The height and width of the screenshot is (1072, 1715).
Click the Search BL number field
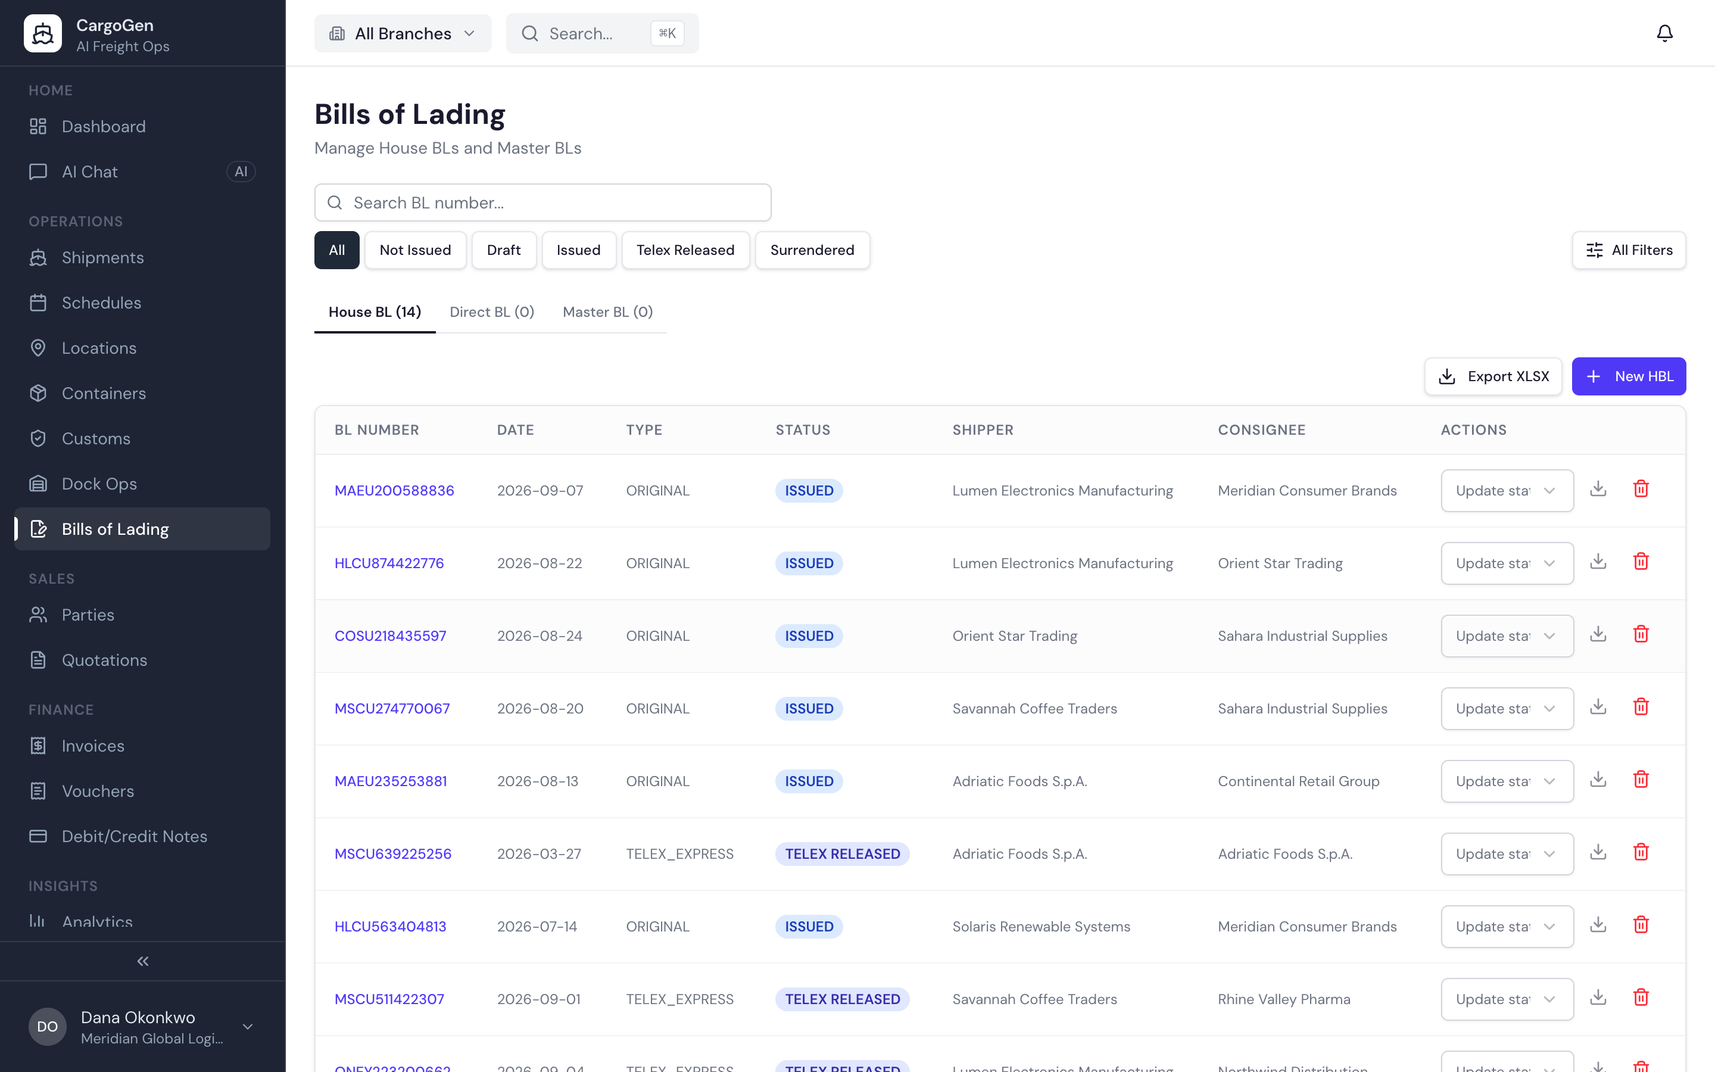[x=543, y=202]
